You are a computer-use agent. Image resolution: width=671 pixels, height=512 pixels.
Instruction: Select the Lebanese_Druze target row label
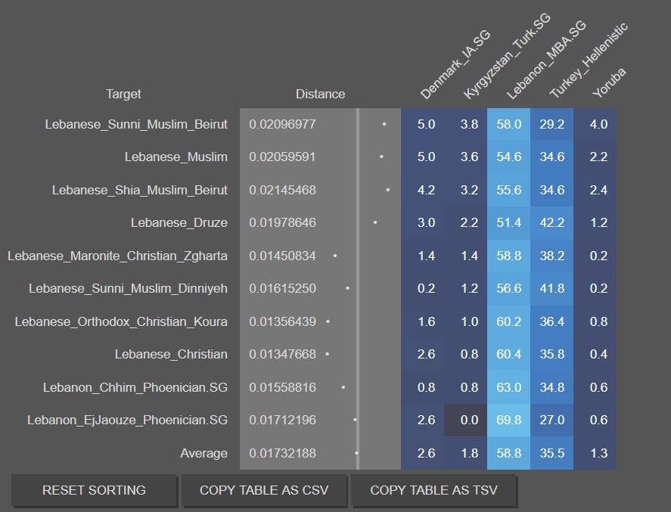point(179,223)
